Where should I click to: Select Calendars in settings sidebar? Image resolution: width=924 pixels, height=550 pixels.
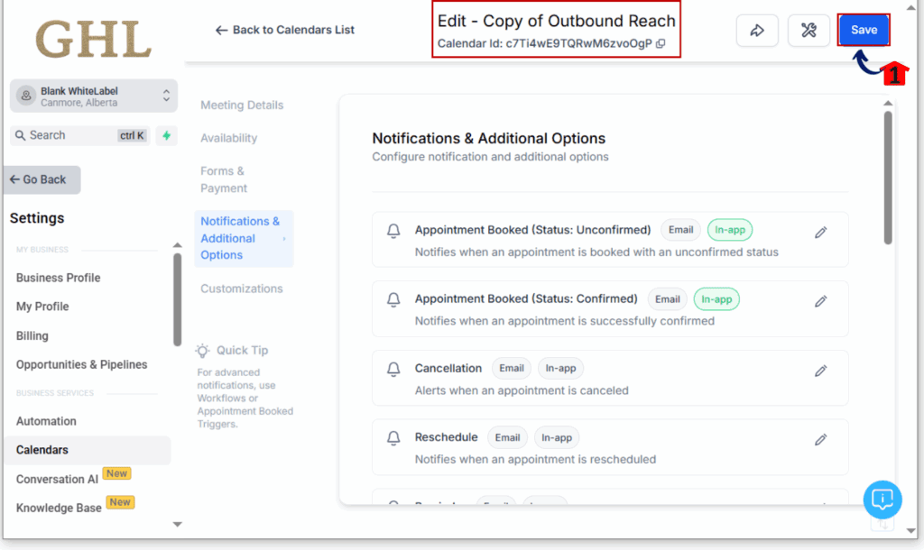click(88, 450)
